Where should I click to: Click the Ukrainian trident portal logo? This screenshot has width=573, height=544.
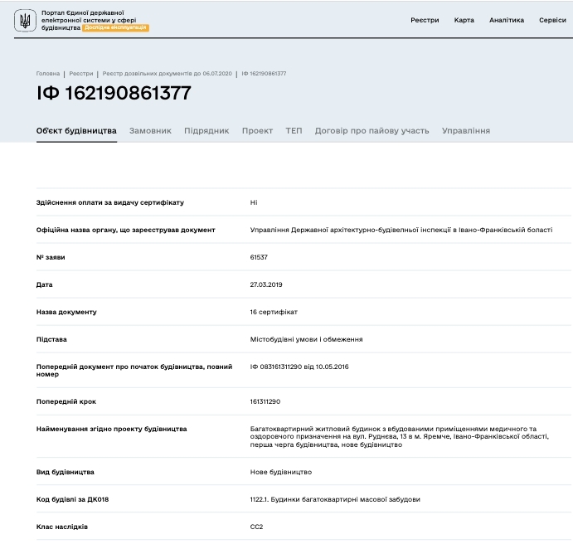[x=25, y=21]
